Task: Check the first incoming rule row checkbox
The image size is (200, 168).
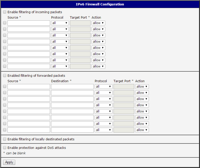Action: (5, 23)
